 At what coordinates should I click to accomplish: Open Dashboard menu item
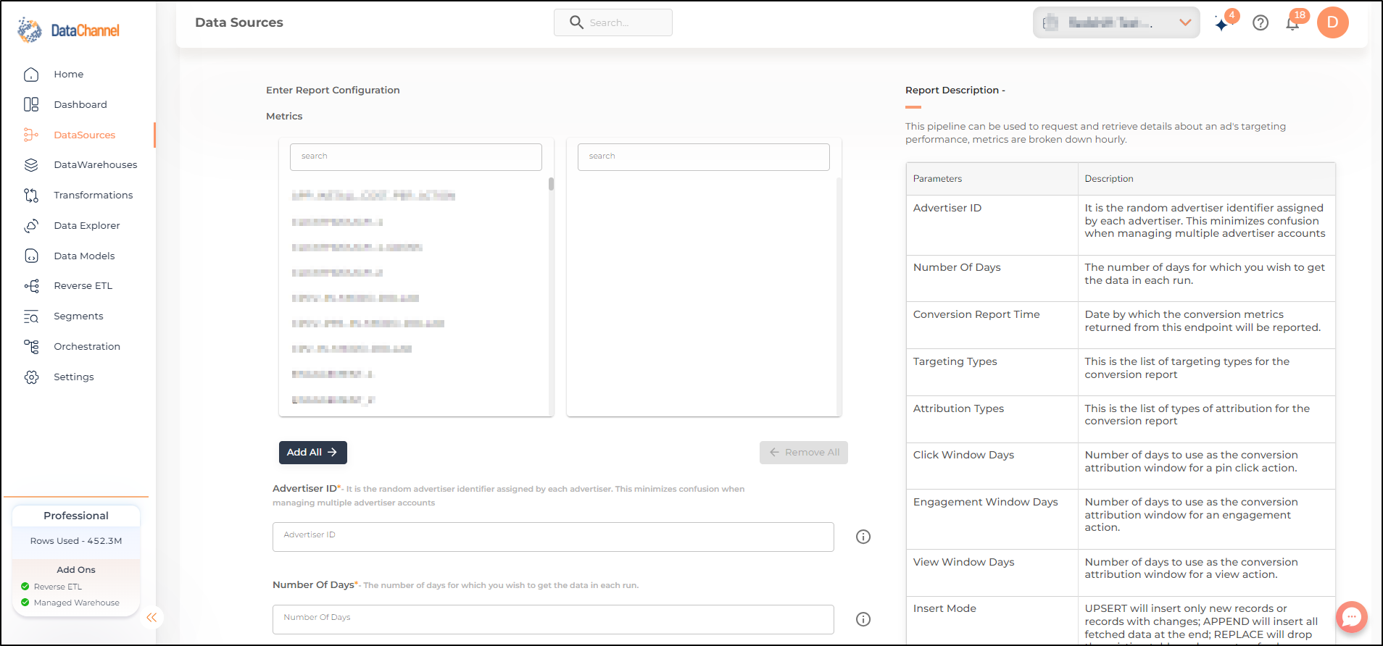(80, 104)
